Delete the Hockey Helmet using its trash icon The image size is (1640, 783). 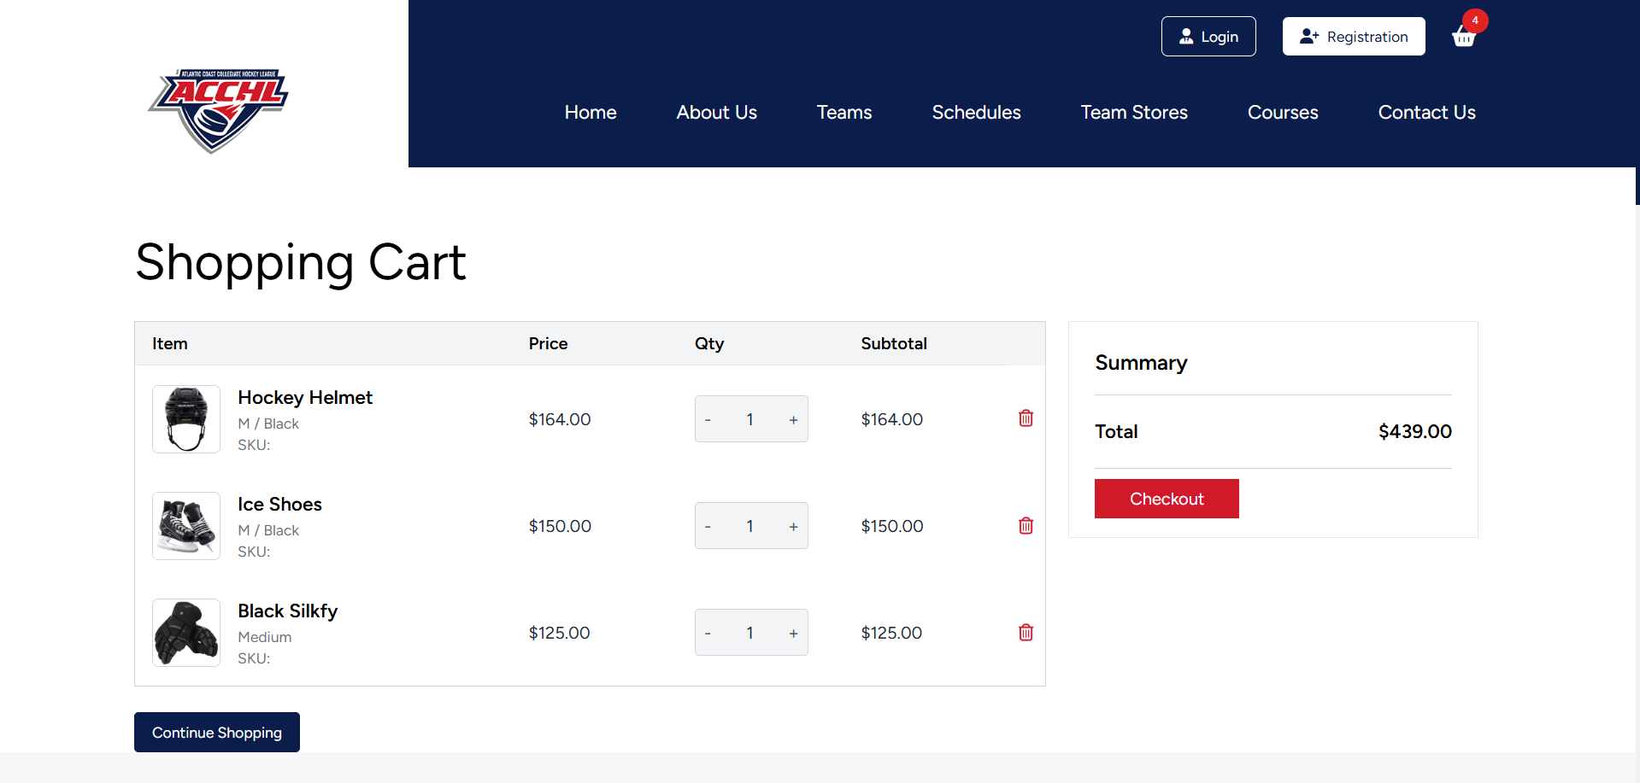click(x=1025, y=418)
